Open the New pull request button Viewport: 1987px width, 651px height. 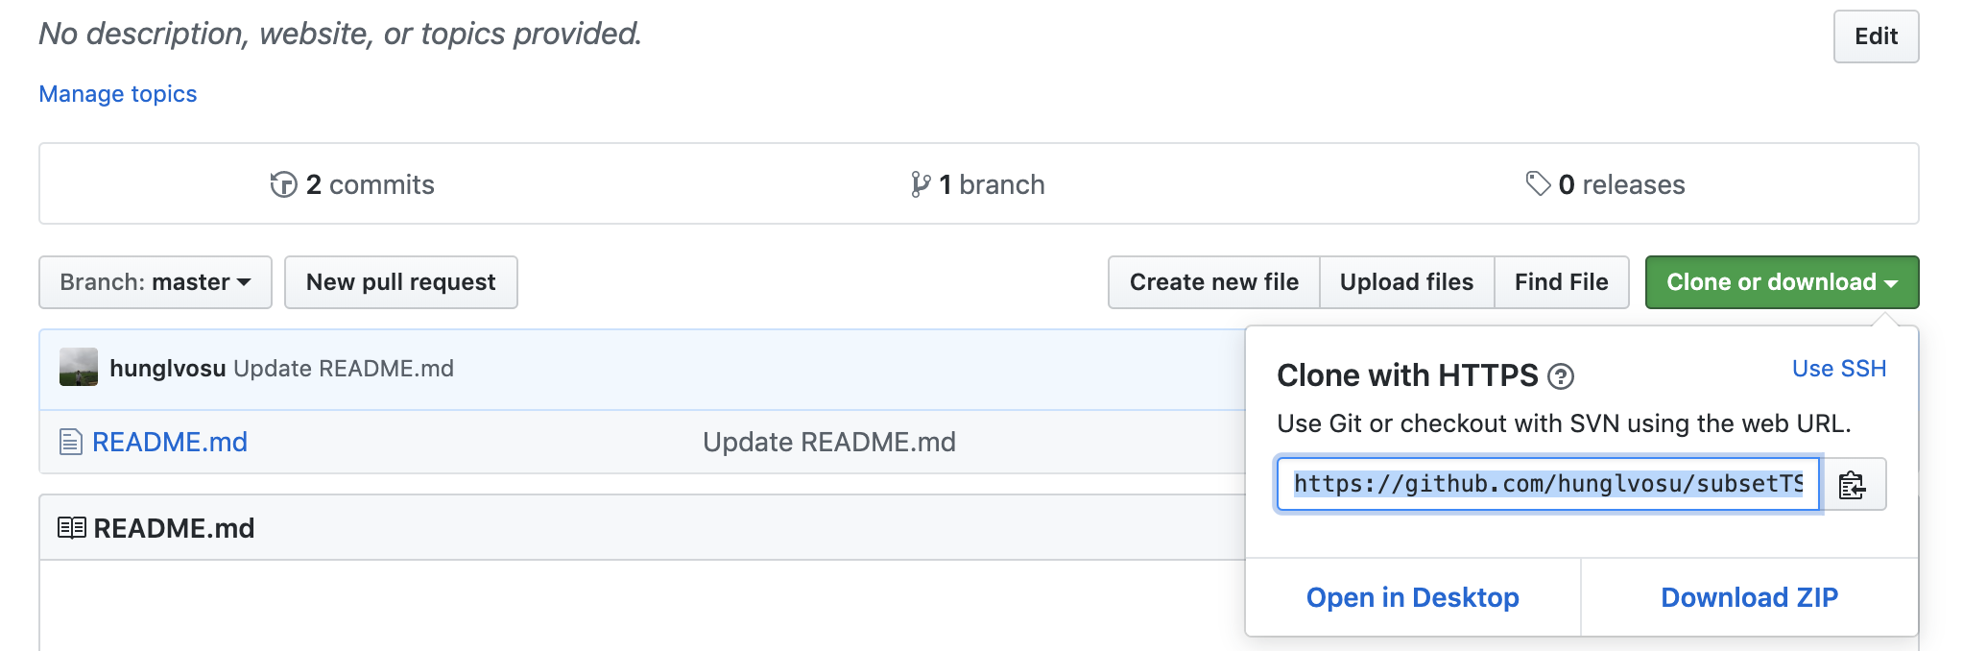pyautogui.click(x=401, y=282)
